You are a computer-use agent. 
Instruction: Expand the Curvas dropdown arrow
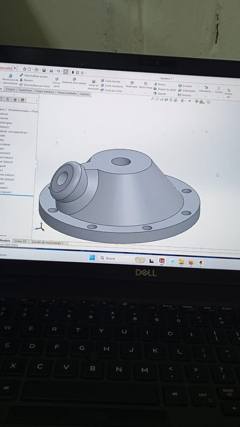pos(219,97)
